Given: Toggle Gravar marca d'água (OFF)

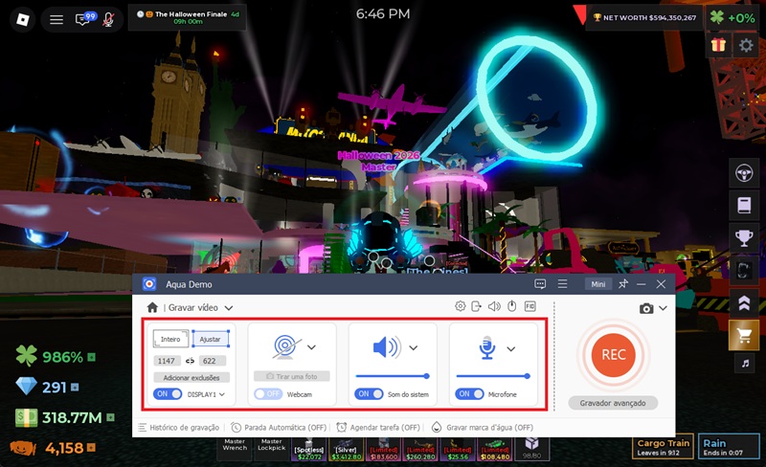Looking at the screenshot, I should pyautogui.click(x=483, y=428).
